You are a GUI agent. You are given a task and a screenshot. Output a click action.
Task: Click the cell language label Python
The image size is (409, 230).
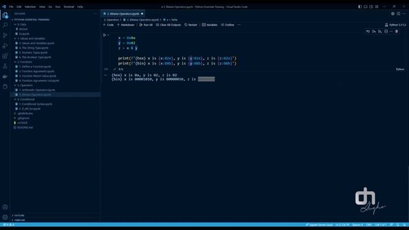coord(400,69)
